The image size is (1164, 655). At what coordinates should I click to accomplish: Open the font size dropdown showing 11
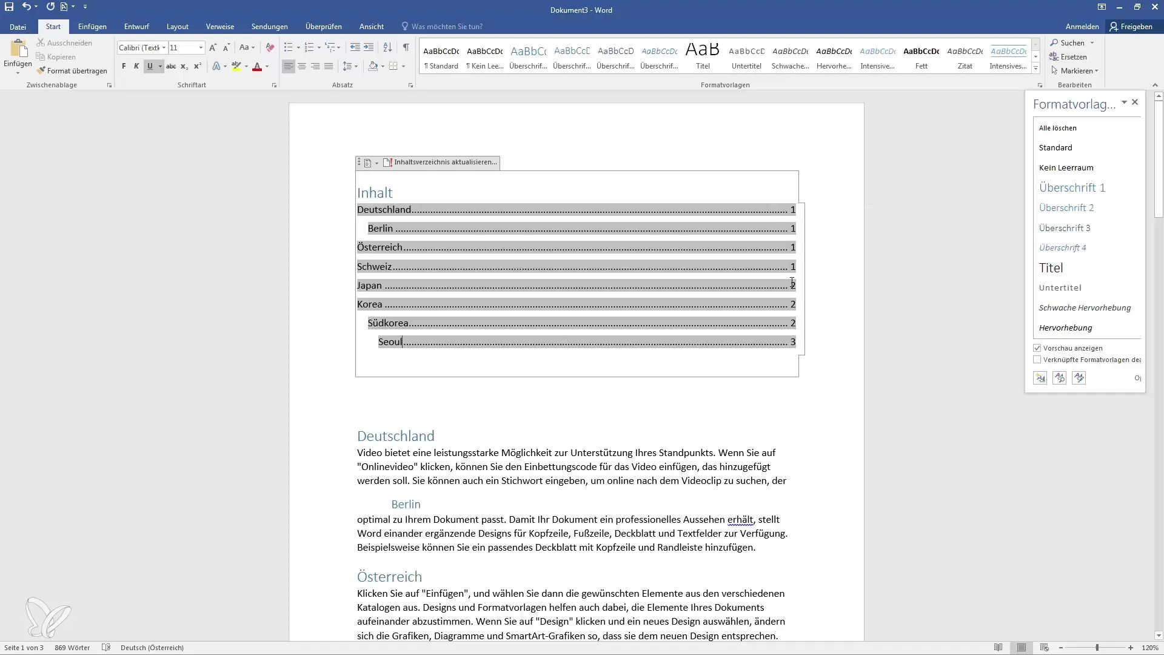click(201, 48)
